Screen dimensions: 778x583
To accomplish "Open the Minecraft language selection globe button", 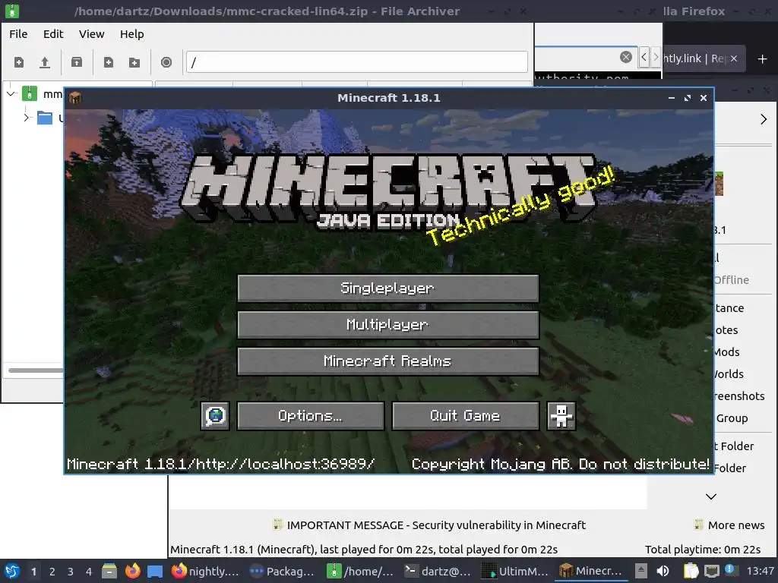I will coord(215,415).
